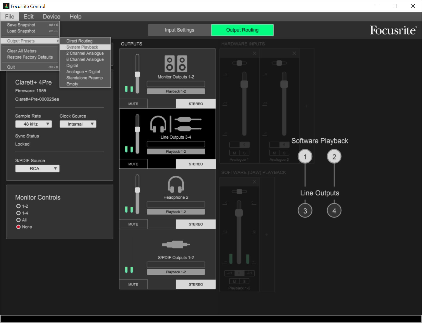Image resolution: width=422 pixels, height=323 pixels.
Task: Click the S/PDIF Outputs RCA connector icon
Action: [x=176, y=244]
